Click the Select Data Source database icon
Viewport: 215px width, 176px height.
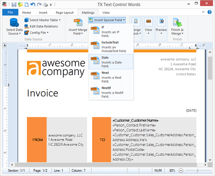click(x=14, y=22)
